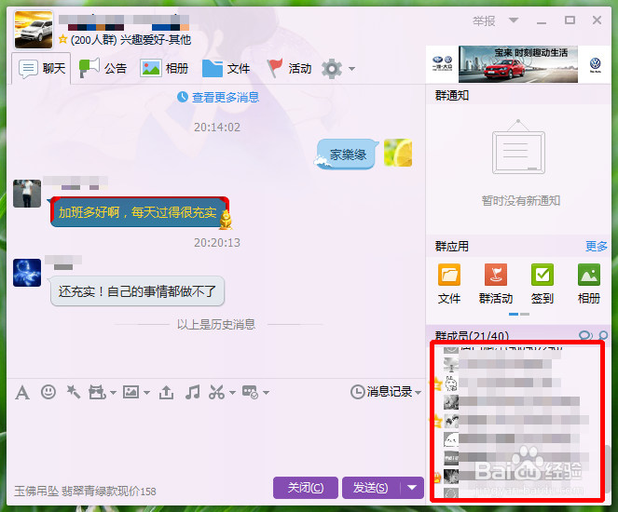The width and height of the screenshot is (618, 512).
Task: Expand the send picture dropdown arrow
Action: [146, 393]
